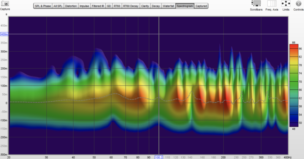Click the 100m time axis label
304x159 pixels.
pos(4,86)
